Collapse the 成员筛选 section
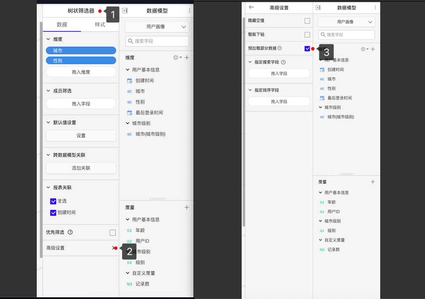425x299 pixels. (48, 91)
